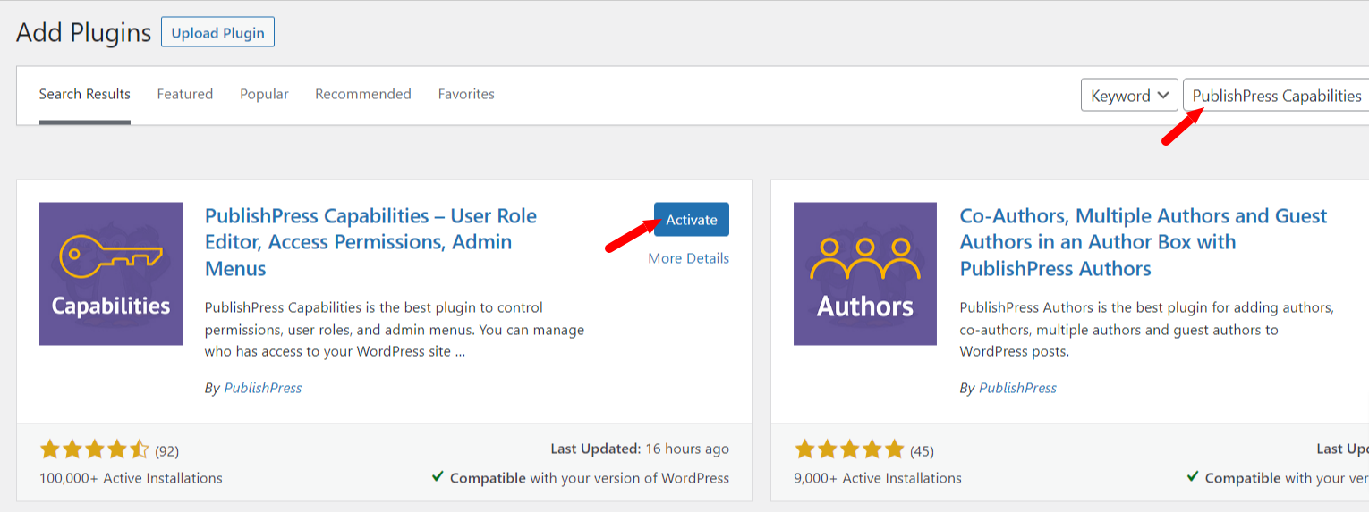Switch to the Popular tab
Viewport: 1369px width, 512px height.
[x=264, y=94]
